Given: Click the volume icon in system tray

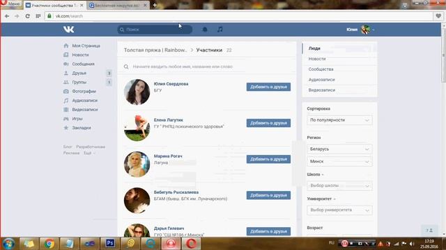Looking at the screenshot, I should pos(412,244).
